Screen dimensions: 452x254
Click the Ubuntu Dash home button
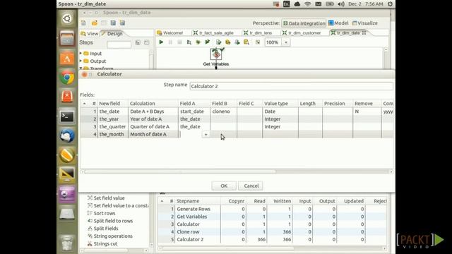point(67,19)
